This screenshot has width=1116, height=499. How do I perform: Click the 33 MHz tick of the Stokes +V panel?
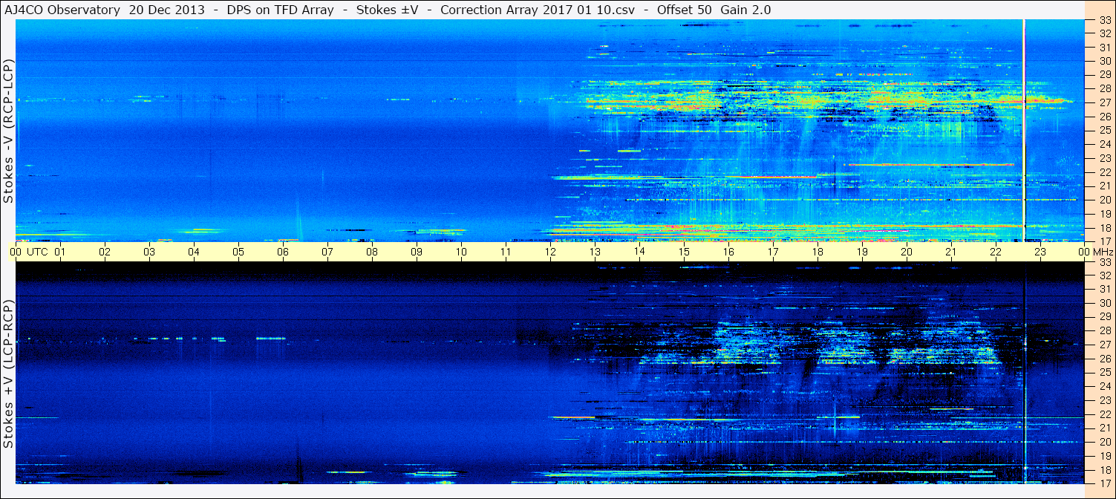coord(1104,262)
